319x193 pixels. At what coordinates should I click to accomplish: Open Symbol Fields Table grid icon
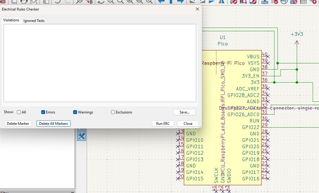click(x=303, y=2)
